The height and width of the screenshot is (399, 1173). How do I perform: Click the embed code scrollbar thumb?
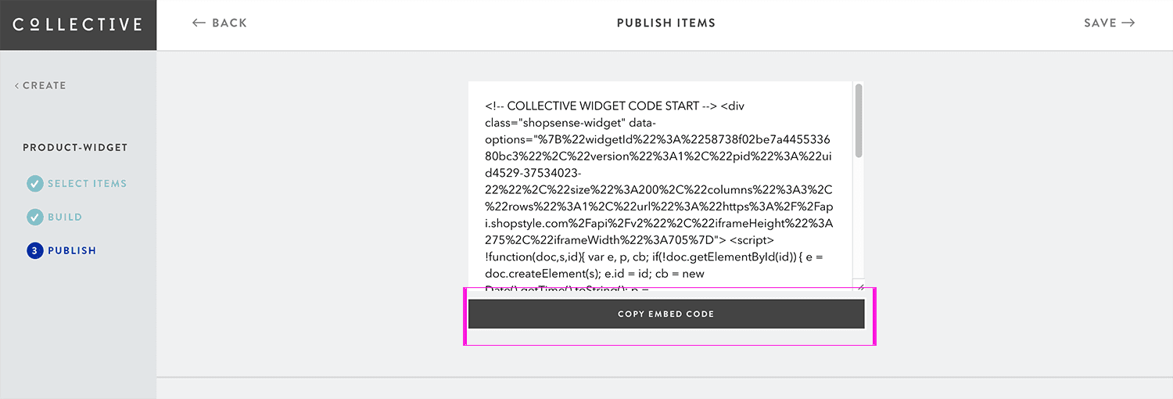pyautogui.click(x=859, y=120)
